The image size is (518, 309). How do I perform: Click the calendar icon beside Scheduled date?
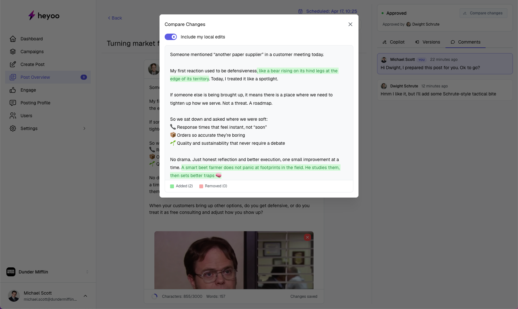(x=300, y=11)
